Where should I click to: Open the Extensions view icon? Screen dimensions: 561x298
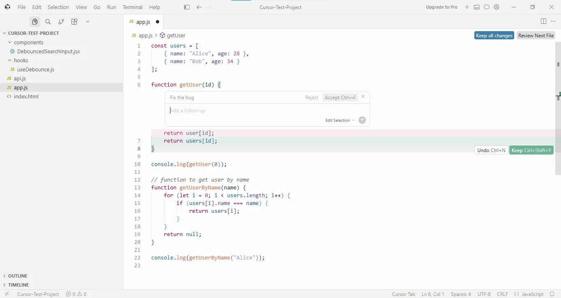(x=74, y=22)
